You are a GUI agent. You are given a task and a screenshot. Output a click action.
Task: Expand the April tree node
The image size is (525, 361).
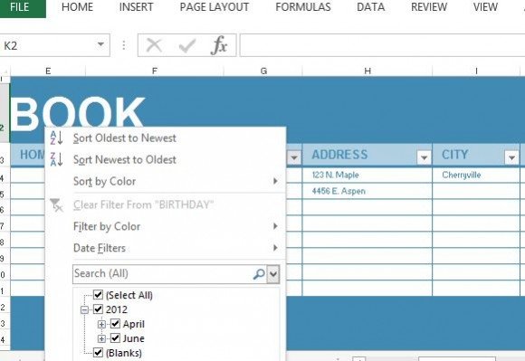pyautogui.click(x=101, y=324)
